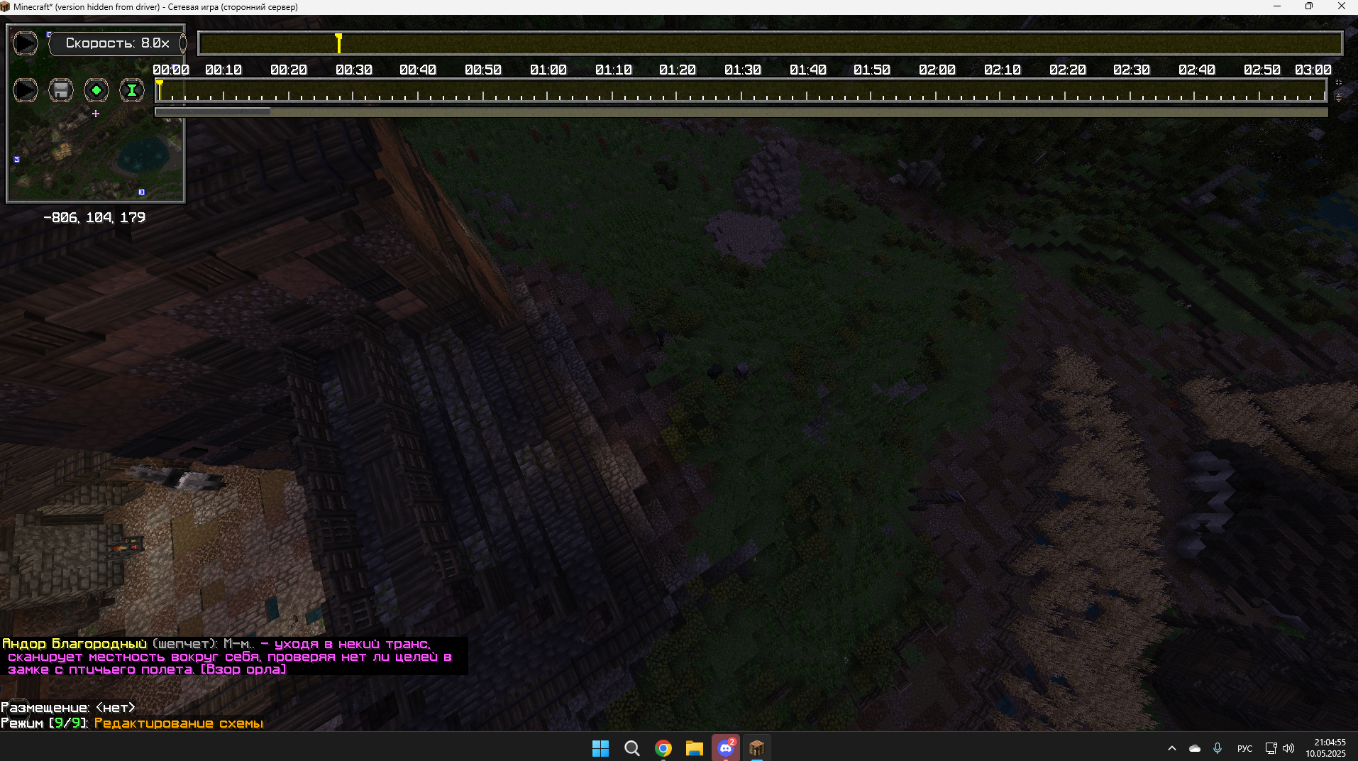Zoom out timeline with lower arrows icon
This screenshot has height=761, width=1358.
[x=1339, y=97]
